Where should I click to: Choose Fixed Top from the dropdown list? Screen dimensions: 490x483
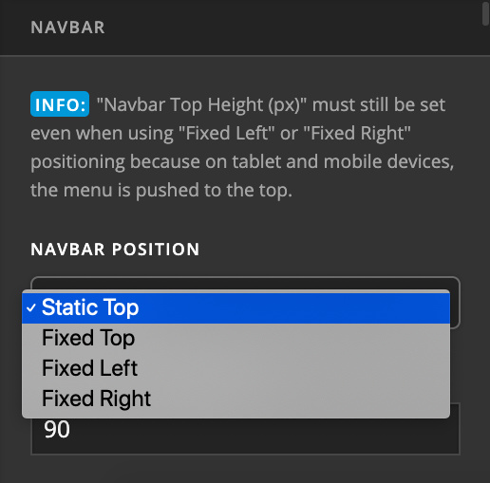[236, 338]
